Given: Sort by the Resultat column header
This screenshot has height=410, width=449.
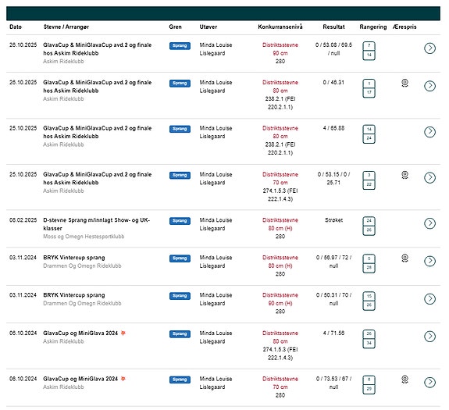Looking at the screenshot, I should coord(333,27).
